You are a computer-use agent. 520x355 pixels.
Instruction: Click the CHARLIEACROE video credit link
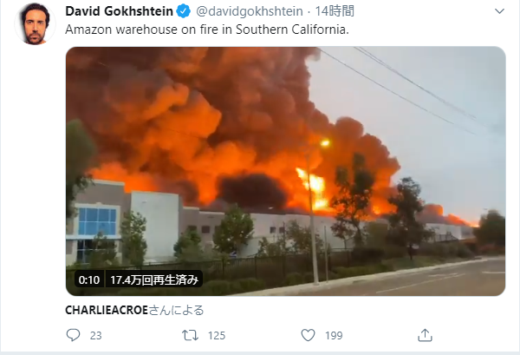point(107,310)
